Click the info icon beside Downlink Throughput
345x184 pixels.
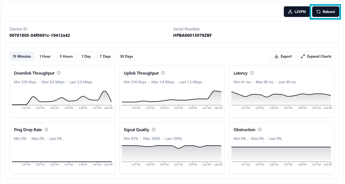click(59, 73)
